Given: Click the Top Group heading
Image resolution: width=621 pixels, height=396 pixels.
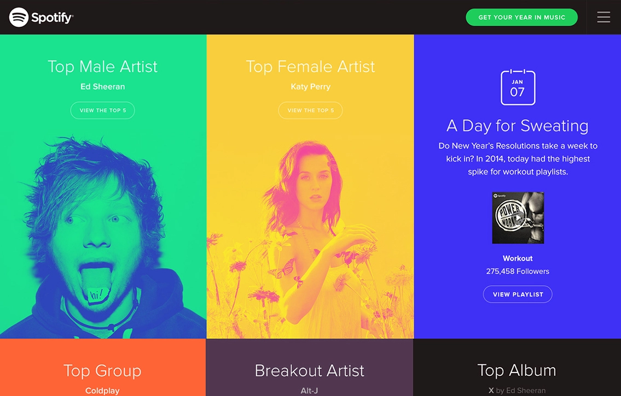Looking at the screenshot, I should (x=102, y=371).
